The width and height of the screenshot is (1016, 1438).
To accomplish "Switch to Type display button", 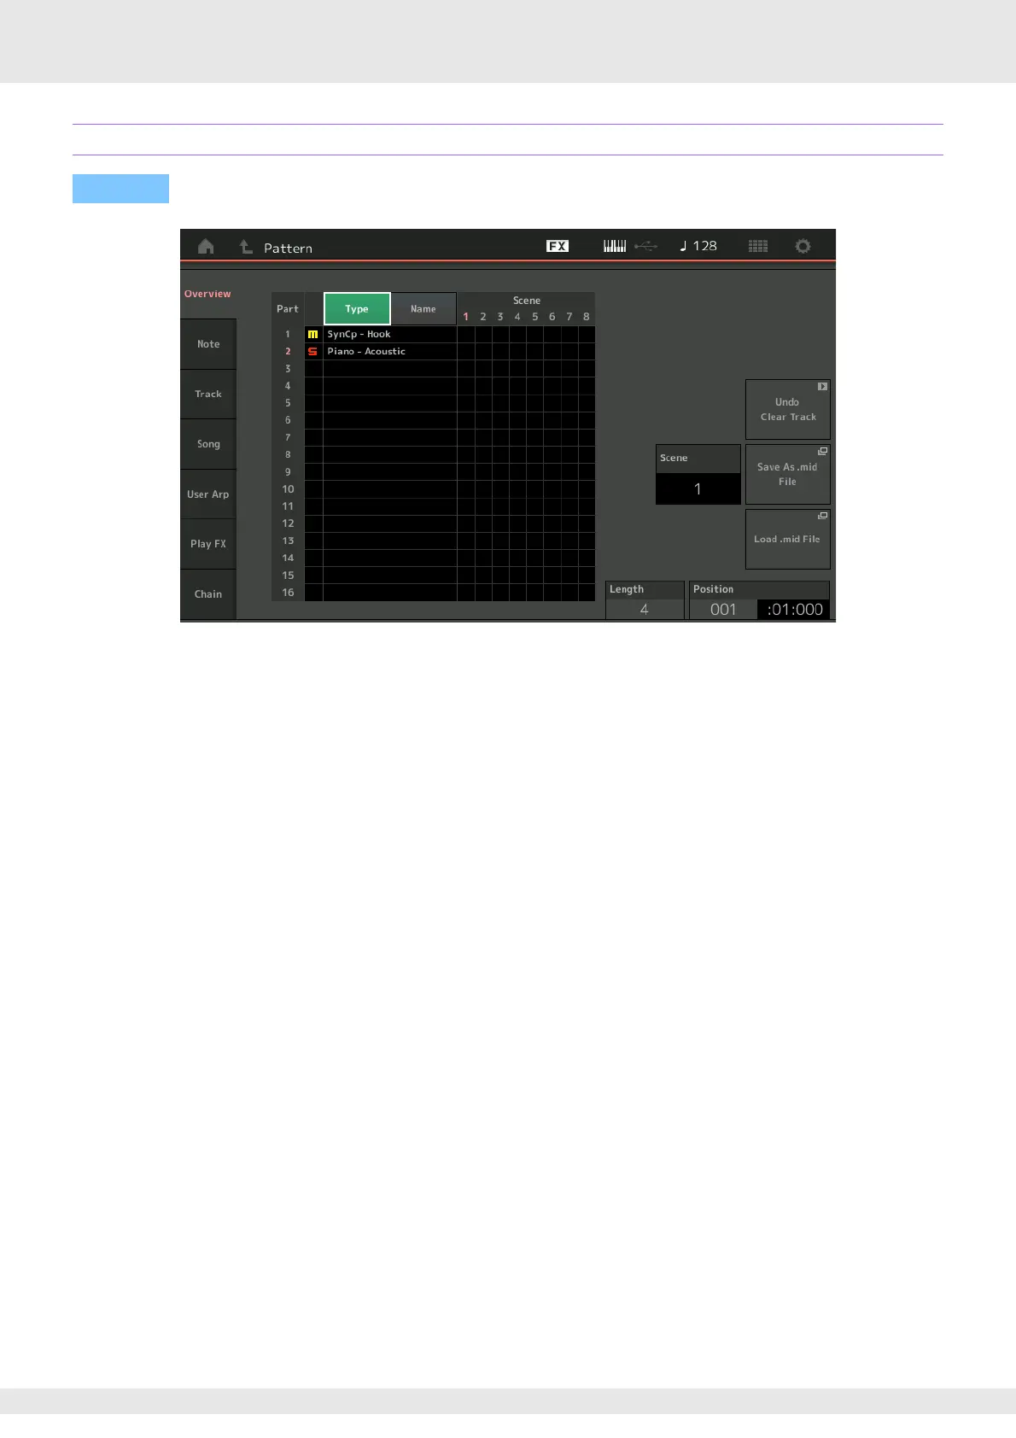I will 357,309.
